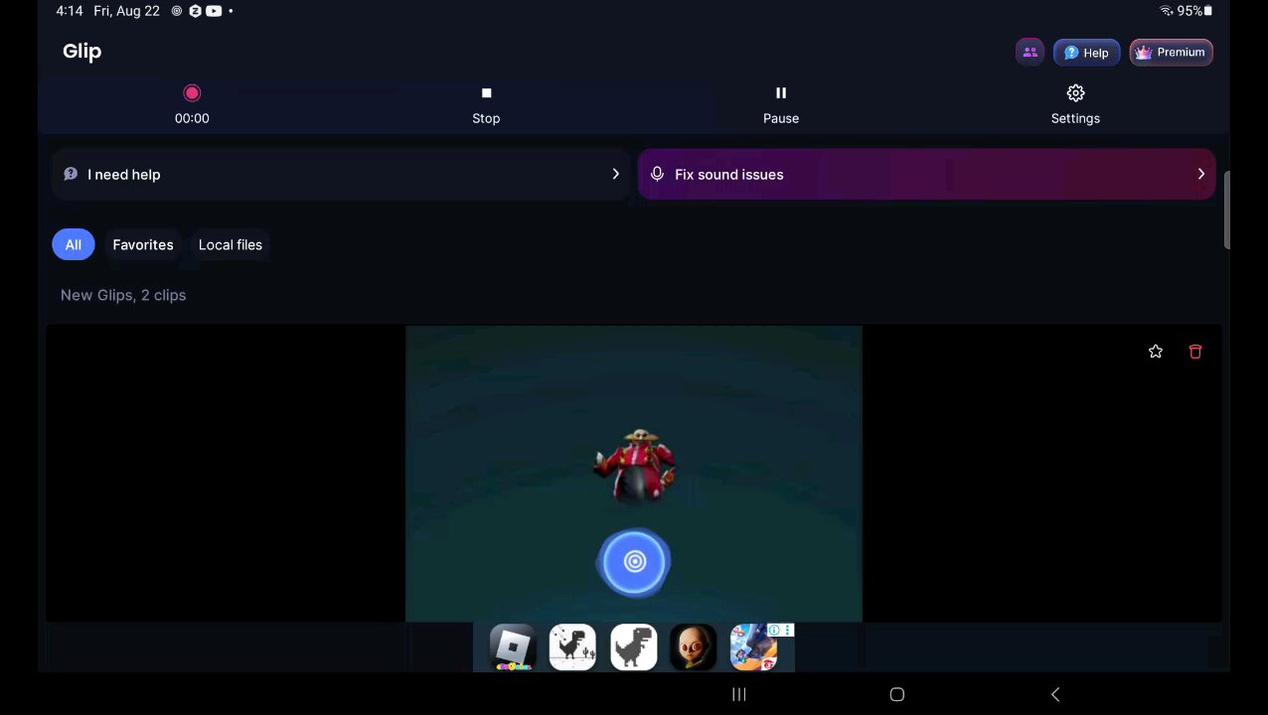Open the Free Fire ad icon
Screen dimensions: 1268x715
click(753, 647)
